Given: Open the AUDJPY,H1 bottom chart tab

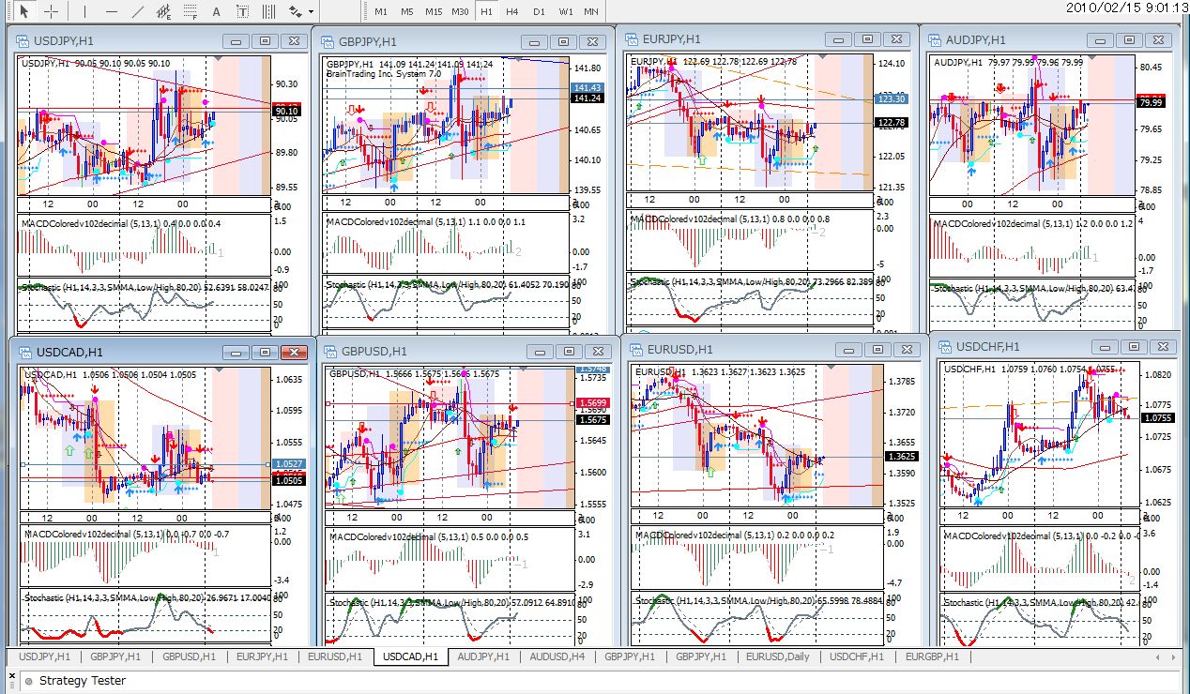Looking at the screenshot, I should click(483, 656).
